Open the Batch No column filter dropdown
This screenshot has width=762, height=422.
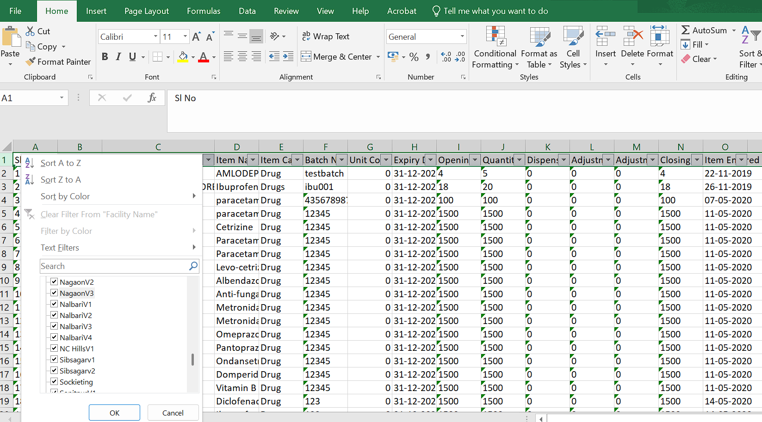click(x=341, y=160)
